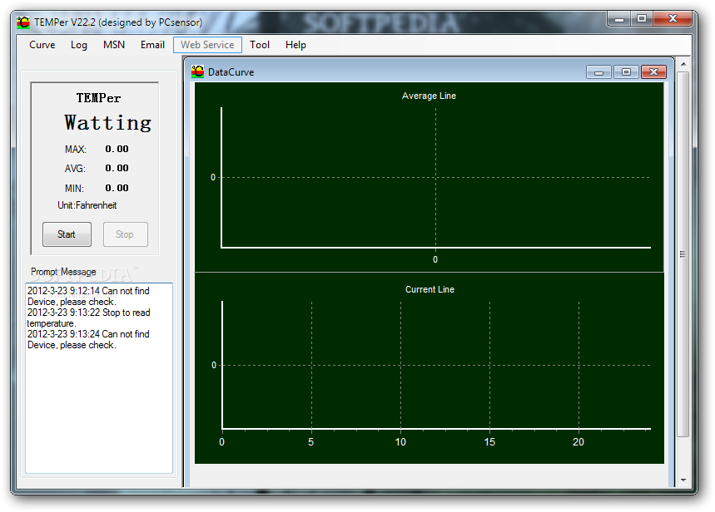
Task: Minimize the TEMPer main window
Action: pyautogui.click(x=619, y=18)
